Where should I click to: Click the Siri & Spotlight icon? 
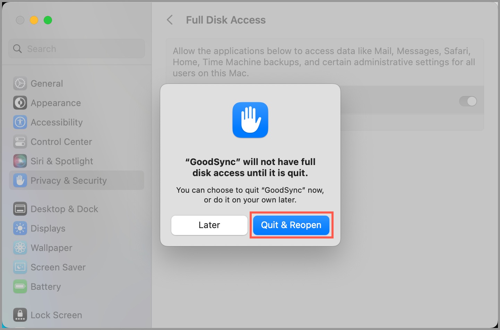click(20, 161)
